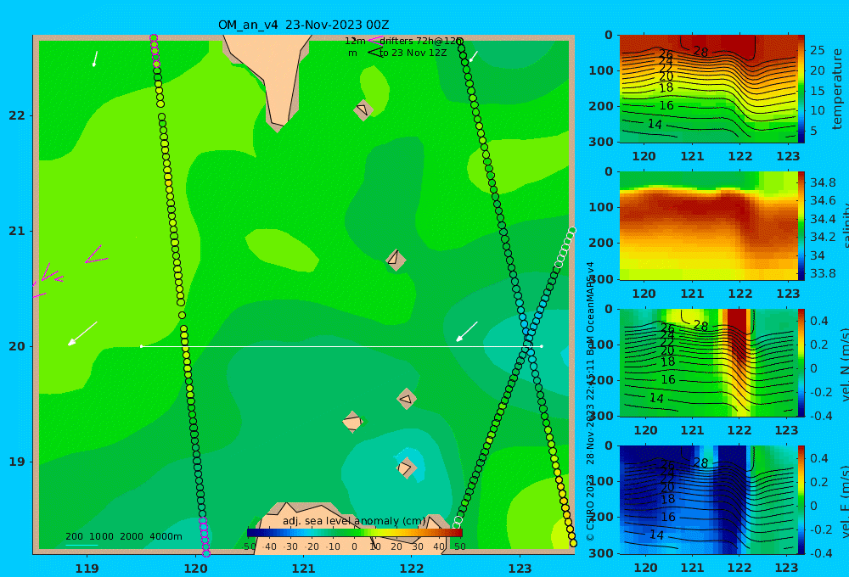Click the salinity color bar

pyautogui.click(x=801, y=226)
